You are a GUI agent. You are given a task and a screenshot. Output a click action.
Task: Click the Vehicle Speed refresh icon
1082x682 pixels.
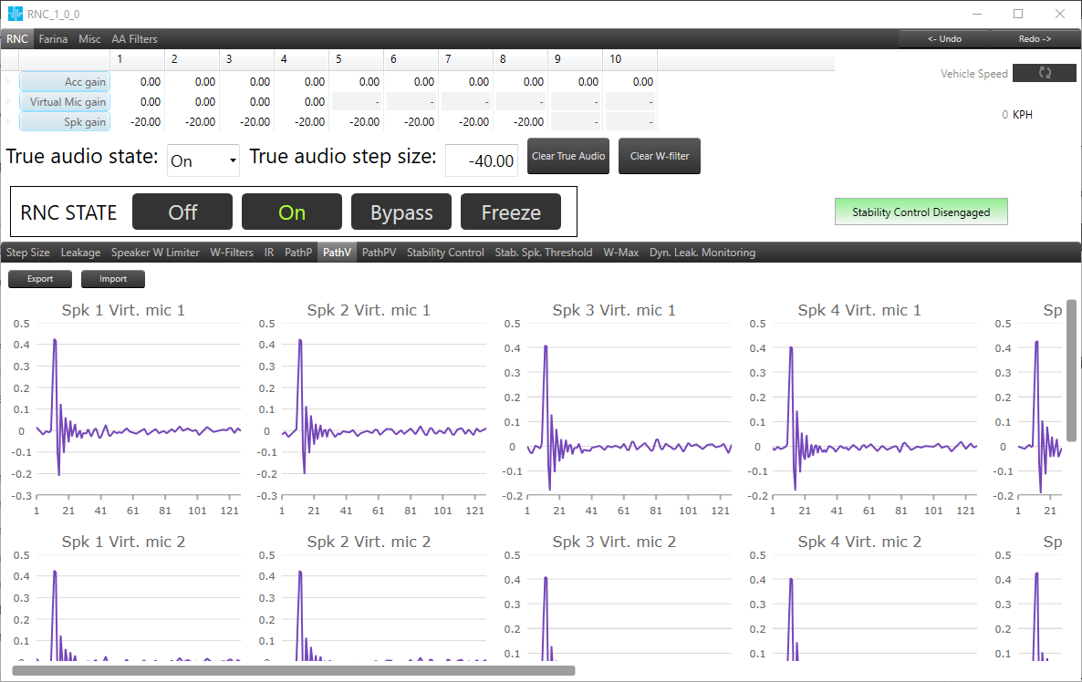click(1044, 73)
